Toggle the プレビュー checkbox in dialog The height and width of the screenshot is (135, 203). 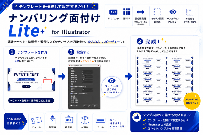click(71, 105)
